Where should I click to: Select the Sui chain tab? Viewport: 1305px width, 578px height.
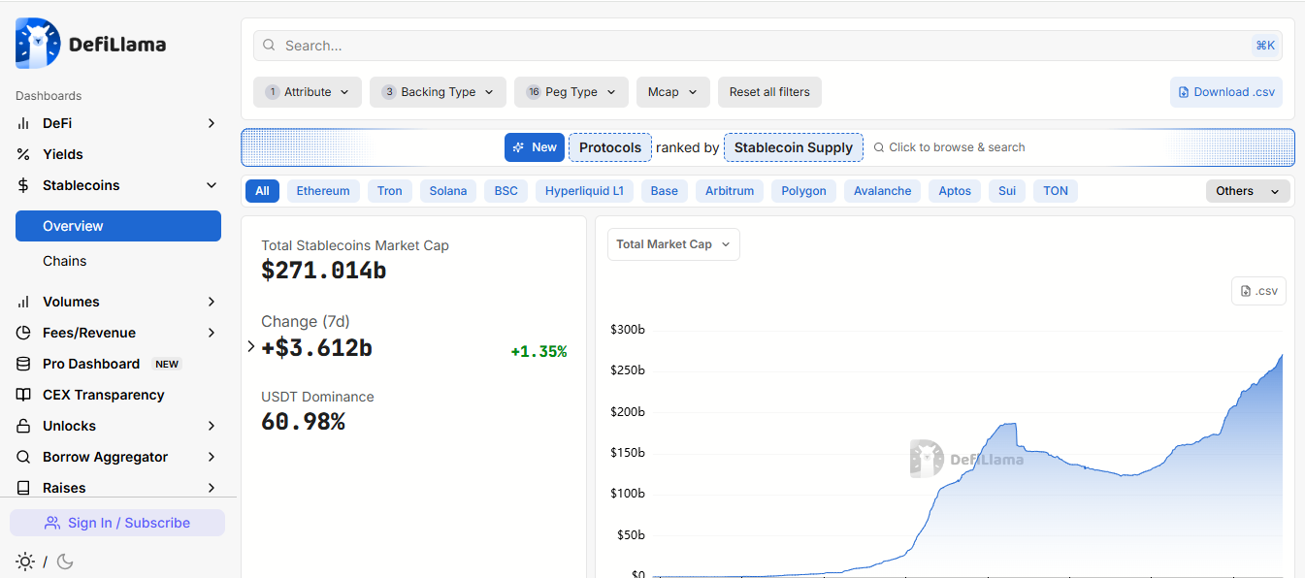pyautogui.click(x=1007, y=191)
